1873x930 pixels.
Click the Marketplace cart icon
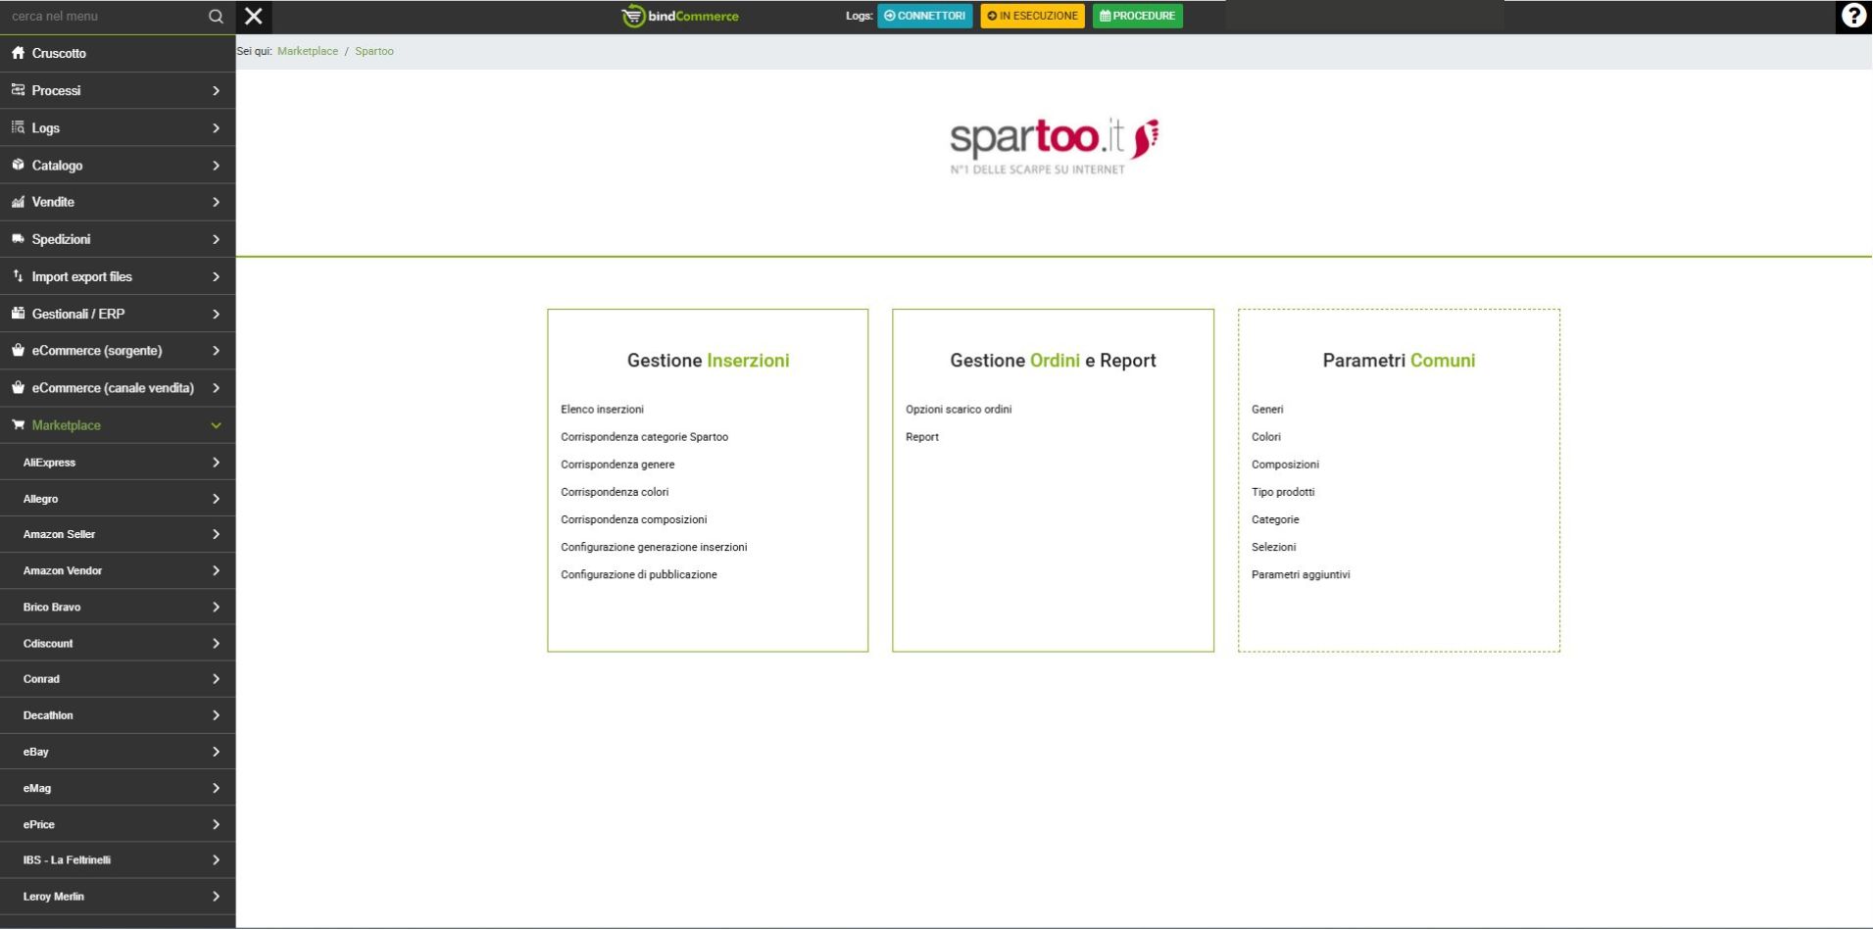coord(18,425)
